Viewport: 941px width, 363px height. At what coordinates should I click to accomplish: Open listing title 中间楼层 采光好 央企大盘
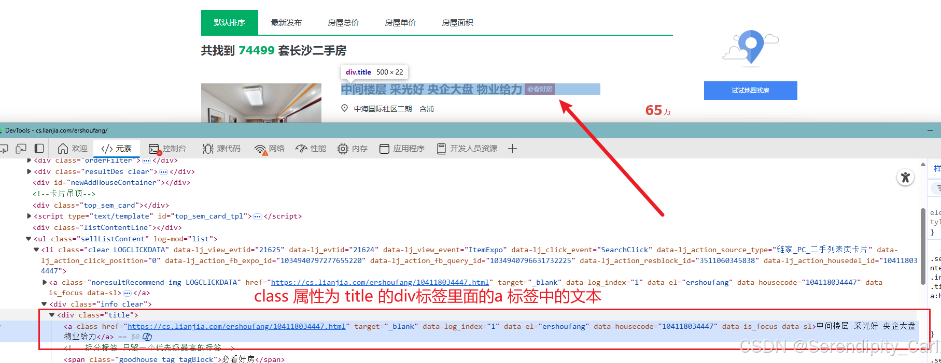[x=431, y=89]
